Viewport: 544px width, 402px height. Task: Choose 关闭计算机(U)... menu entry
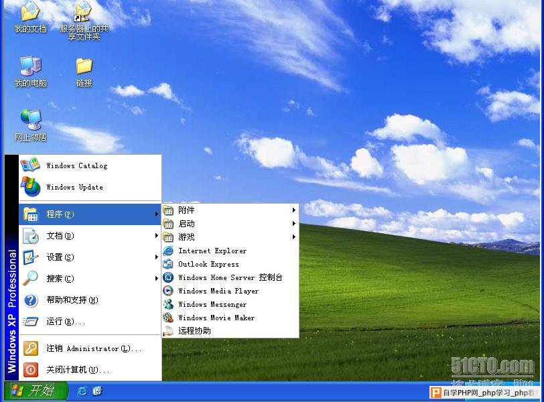click(90, 370)
